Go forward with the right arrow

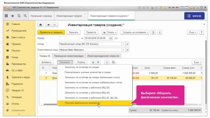click(x=55, y=25)
